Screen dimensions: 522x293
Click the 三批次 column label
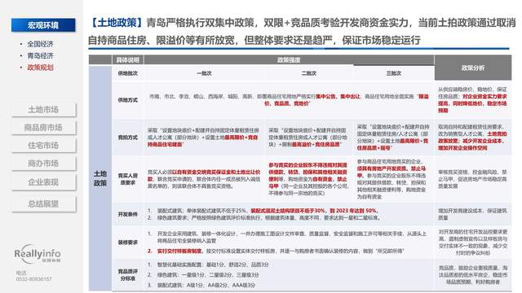click(393, 73)
